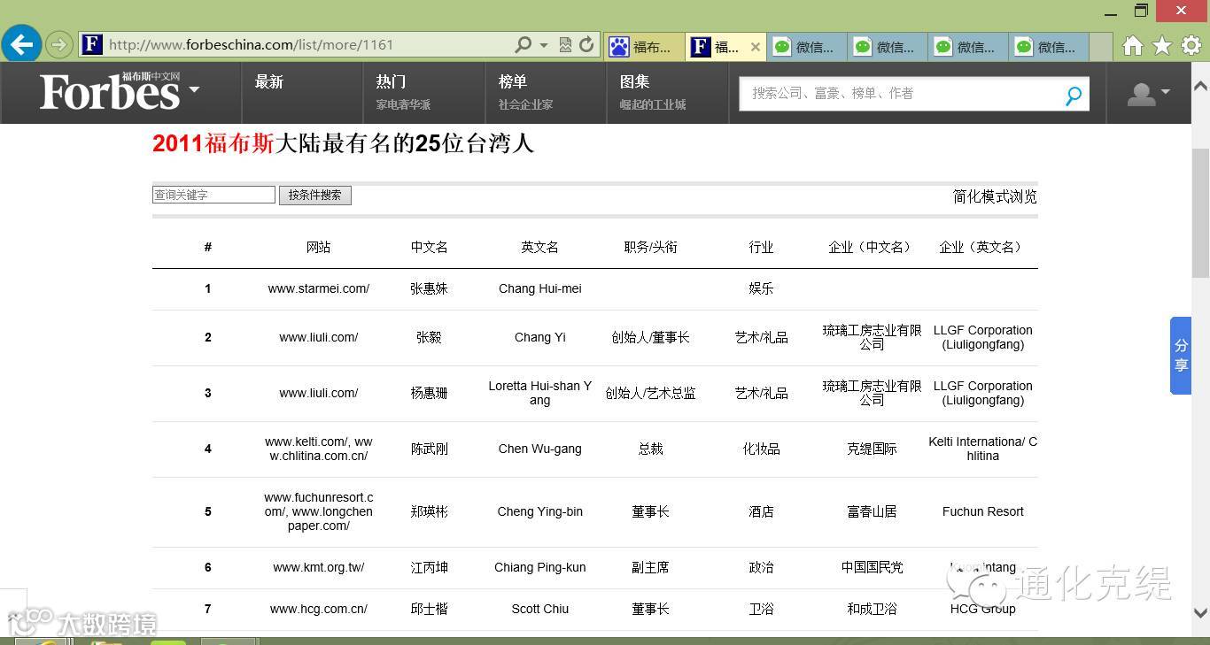Click the 网站 column header
Image resolution: width=1210 pixels, height=645 pixels.
319,247
